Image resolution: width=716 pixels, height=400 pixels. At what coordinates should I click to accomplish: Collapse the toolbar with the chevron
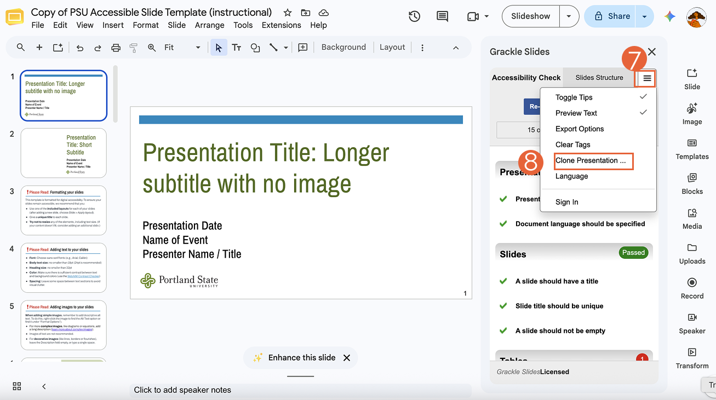tap(456, 48)
